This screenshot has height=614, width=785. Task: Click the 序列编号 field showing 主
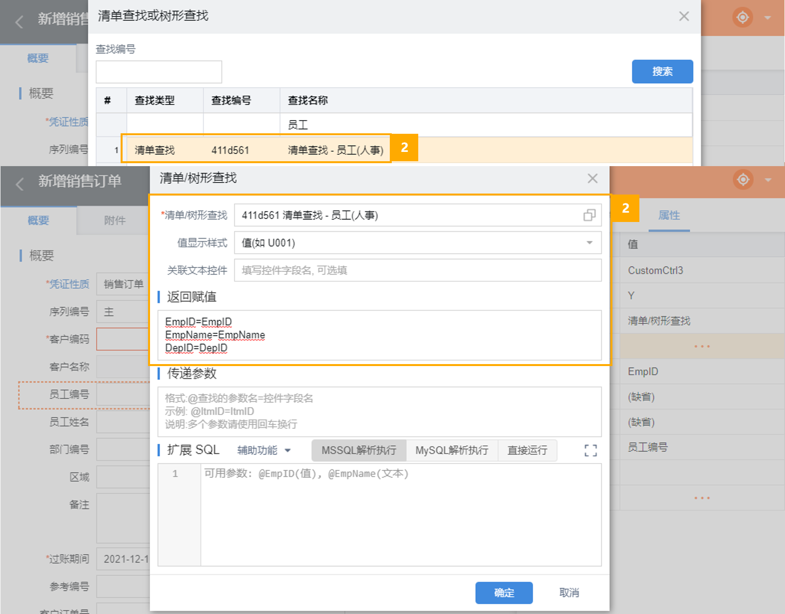pyautogui.click(x=123, y=312)
